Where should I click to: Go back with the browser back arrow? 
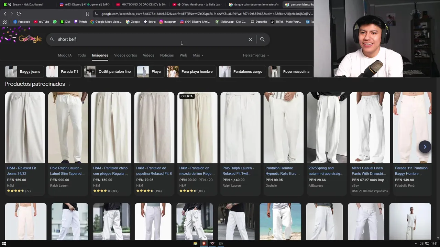[5, 14]
